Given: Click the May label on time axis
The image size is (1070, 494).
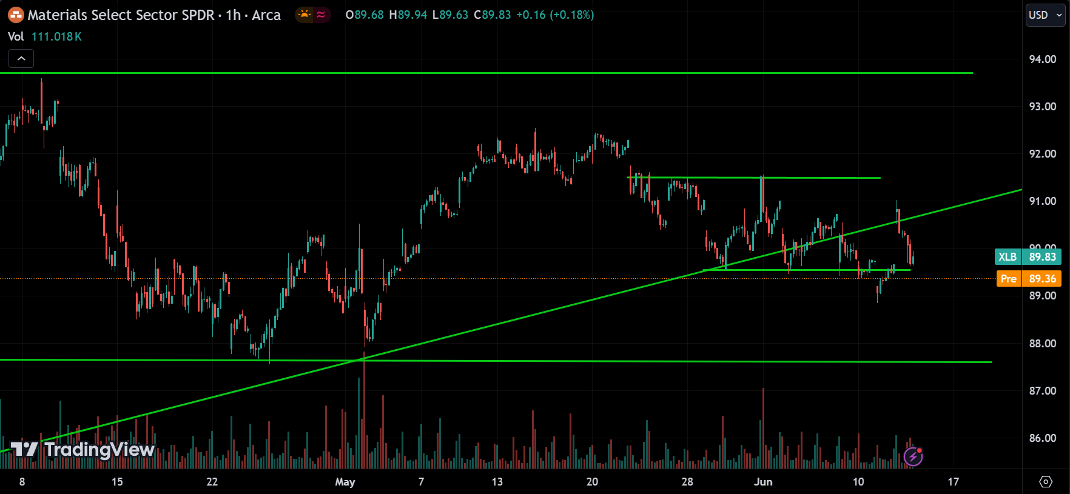Looking at the screenshot, I should click(345, 482).
